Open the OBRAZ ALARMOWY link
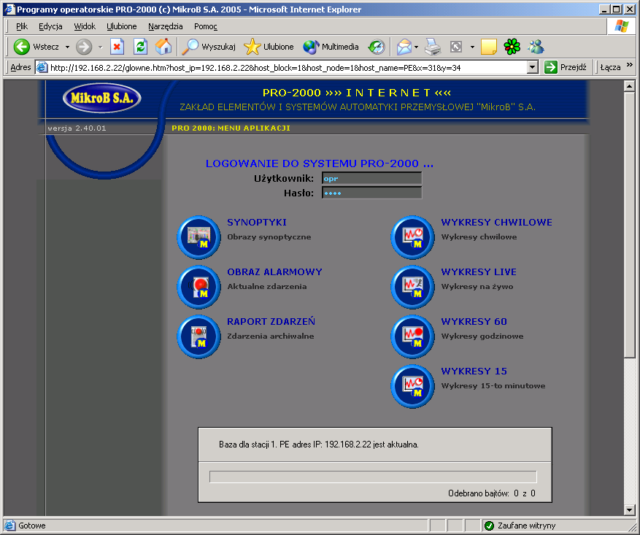This screenshot has height=535, width=640. [274, 272]
